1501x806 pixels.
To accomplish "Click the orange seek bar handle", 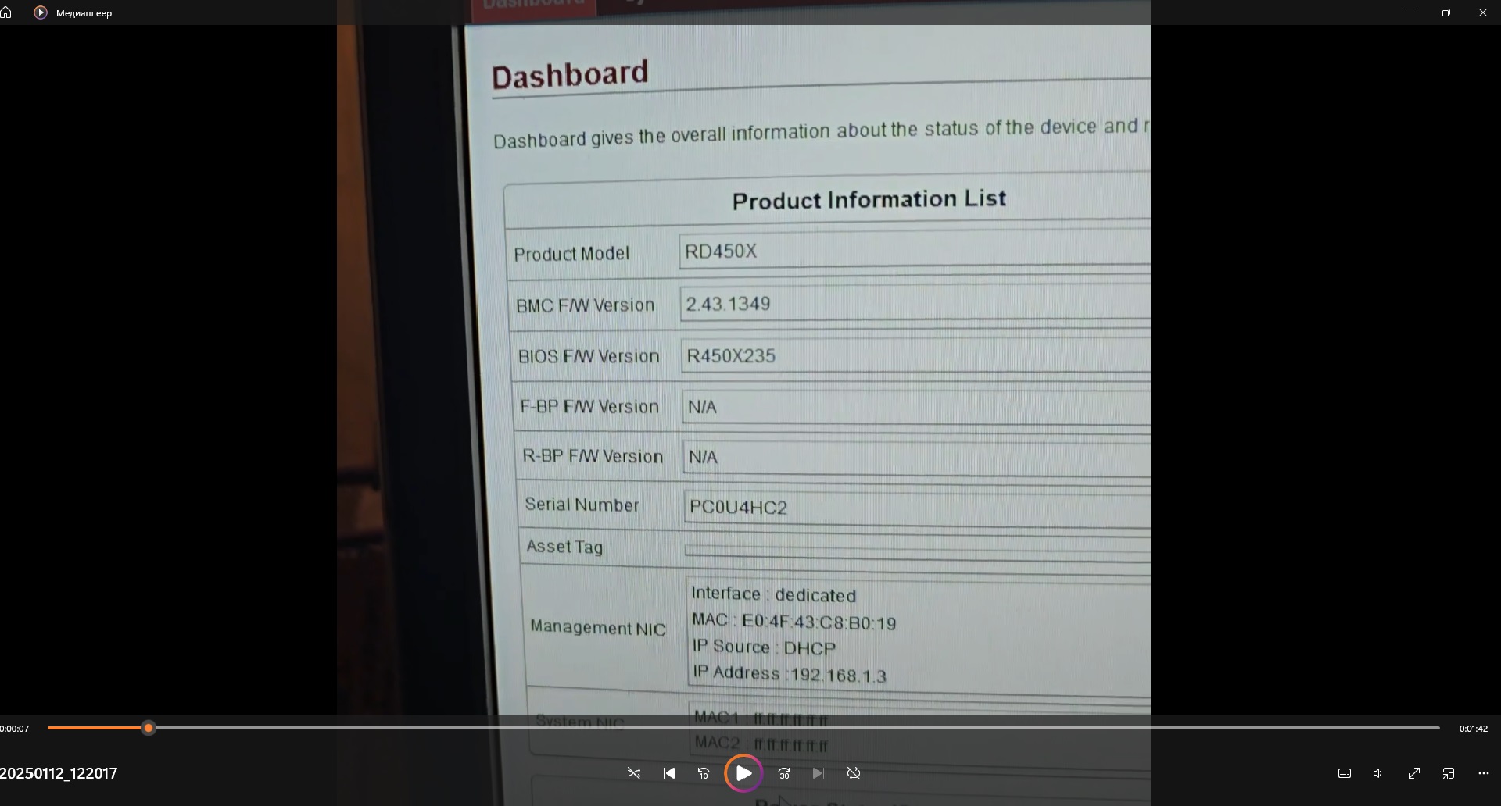I will click(x=149, y=728).
